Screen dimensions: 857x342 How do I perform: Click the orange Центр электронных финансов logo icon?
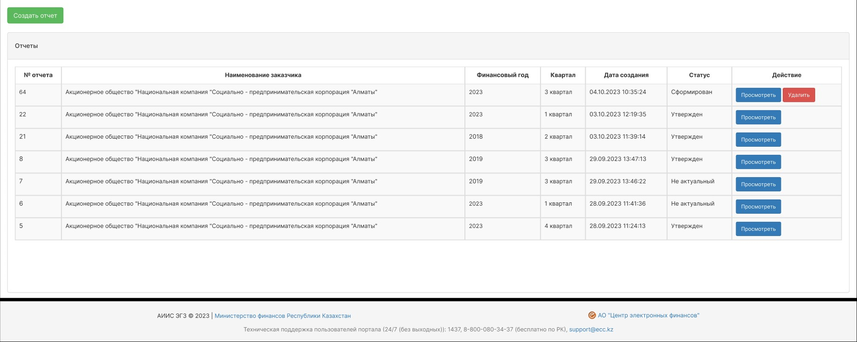(x=592, y=315)
